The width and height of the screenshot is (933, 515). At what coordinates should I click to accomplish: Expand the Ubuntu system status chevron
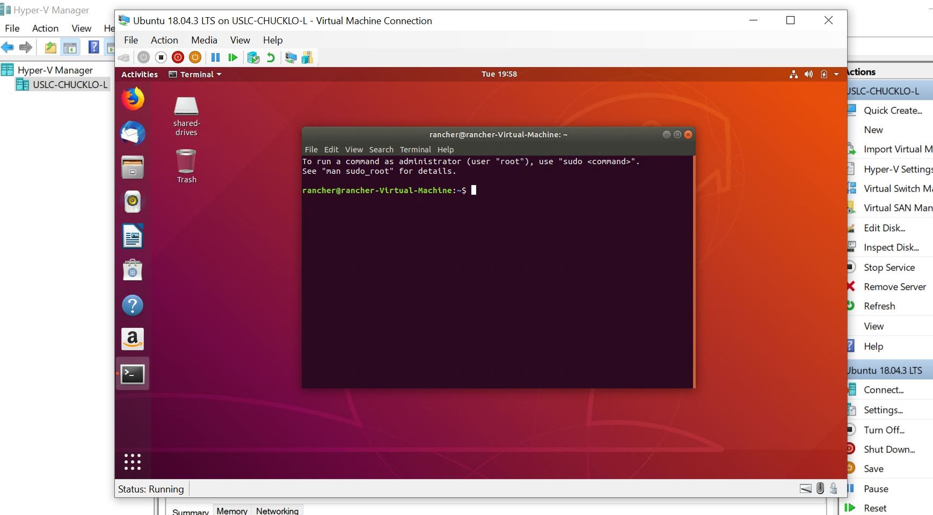836,75
